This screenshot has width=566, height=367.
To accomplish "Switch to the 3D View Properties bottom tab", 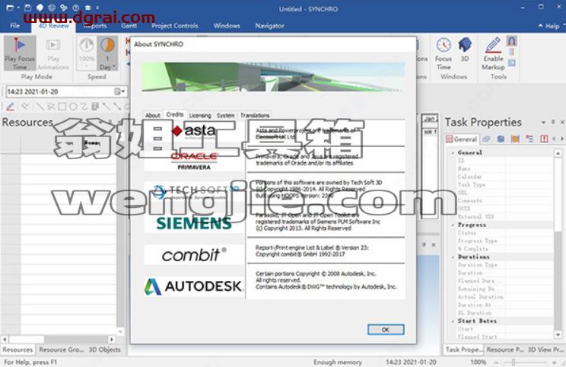I will [545, 349].
